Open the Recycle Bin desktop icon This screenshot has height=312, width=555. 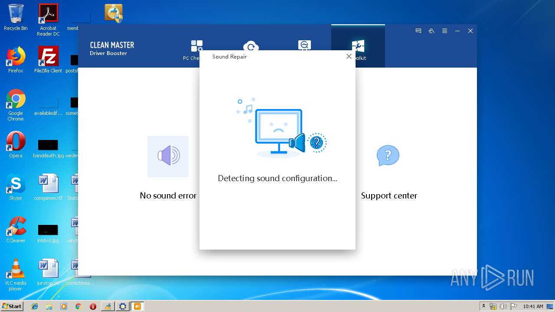coord(16,17)
